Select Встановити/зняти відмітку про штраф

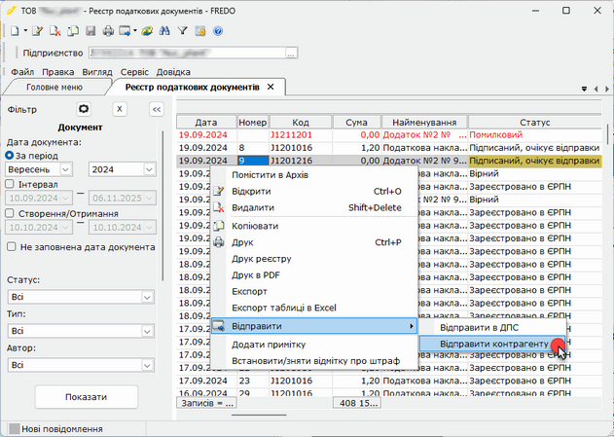click(314, 361)
